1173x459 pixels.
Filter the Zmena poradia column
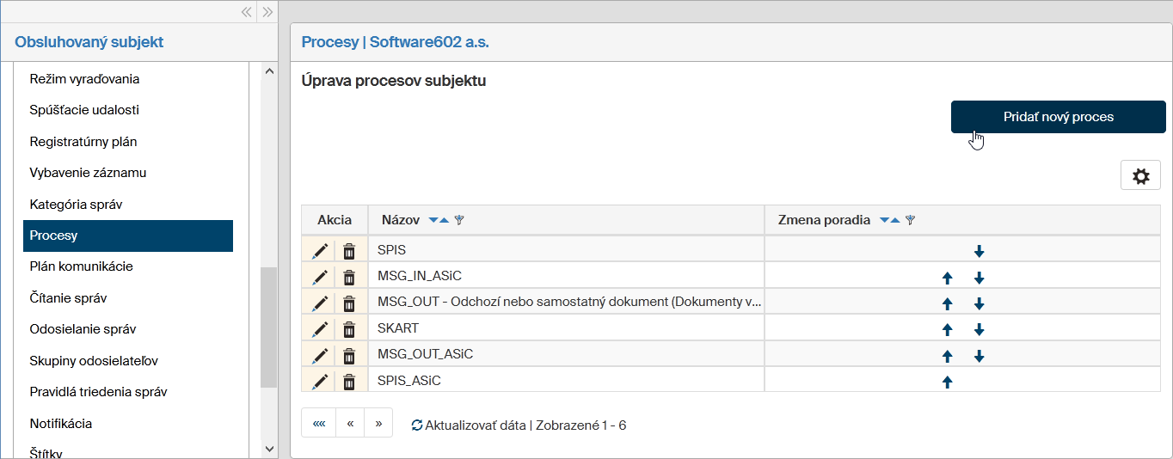pos(910,220)
